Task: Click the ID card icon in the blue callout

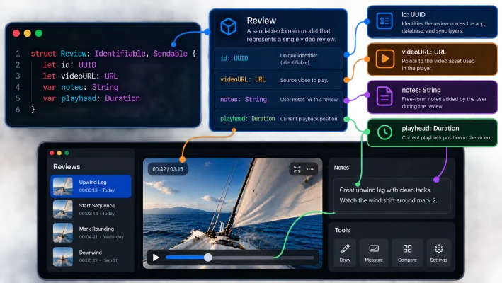Action: click(384, 21)
